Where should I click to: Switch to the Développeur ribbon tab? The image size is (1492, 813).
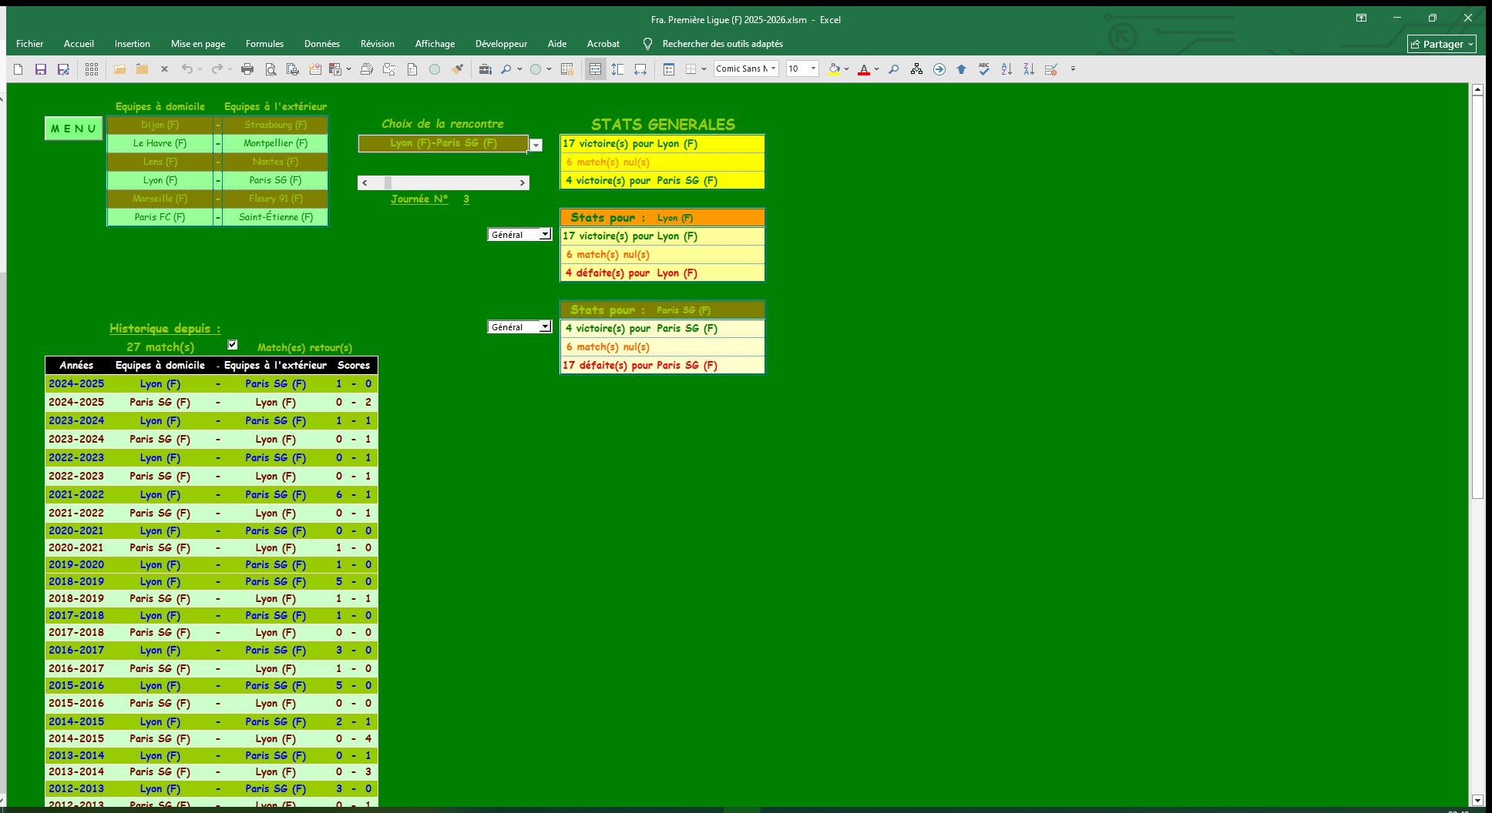[x=501, y=44]
